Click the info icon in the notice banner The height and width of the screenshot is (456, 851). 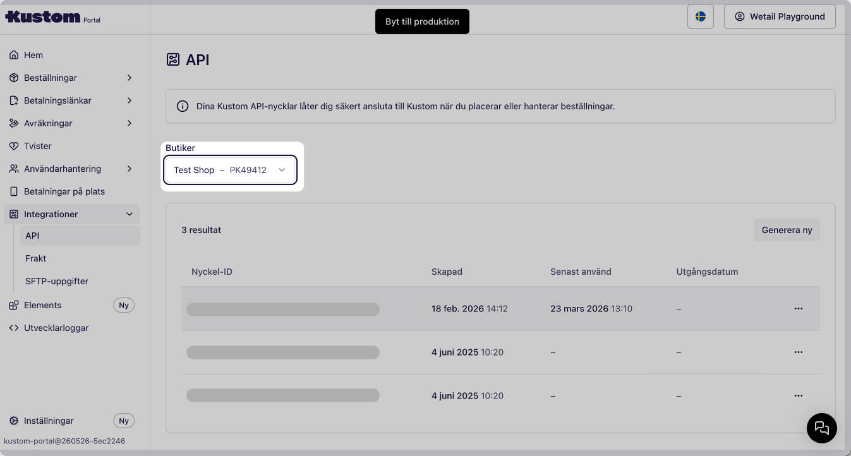pos(183,106)
